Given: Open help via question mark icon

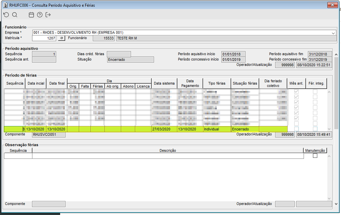Looking at the screenshot, I should point(40,15).
